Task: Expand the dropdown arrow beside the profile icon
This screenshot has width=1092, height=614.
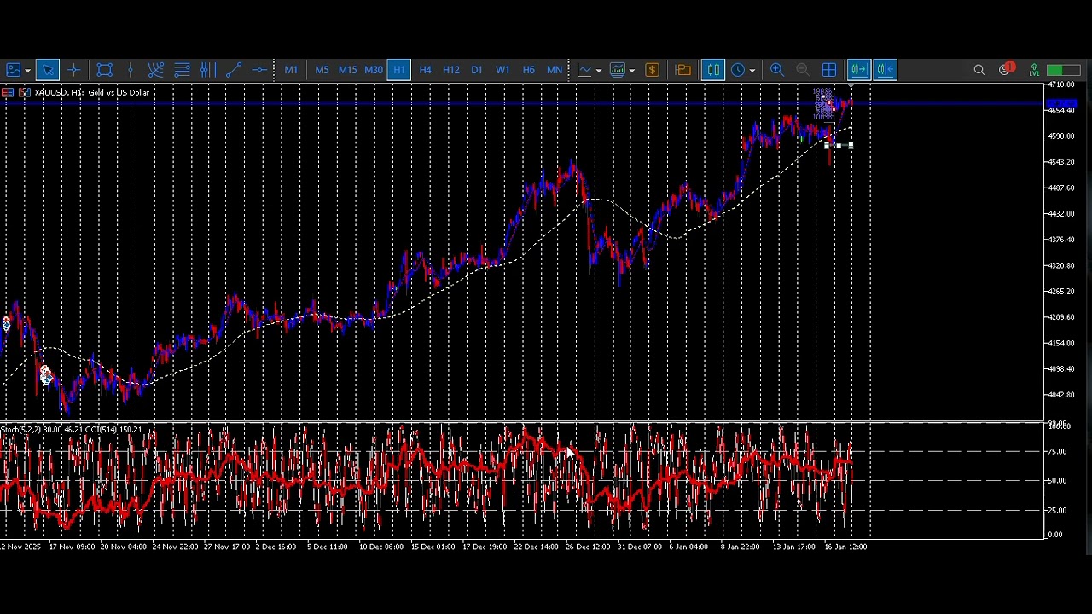Action: pos(27,71)
